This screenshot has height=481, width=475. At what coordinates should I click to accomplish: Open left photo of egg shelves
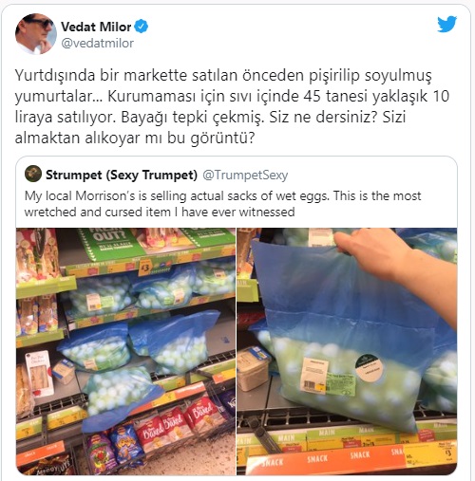(x=125, y=351)
